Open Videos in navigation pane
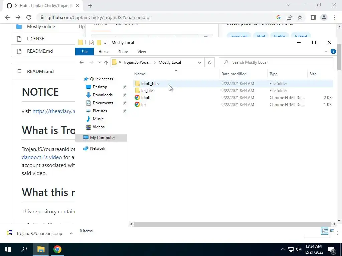This screenshot has height=256, width=342. (x=99, y=127)
